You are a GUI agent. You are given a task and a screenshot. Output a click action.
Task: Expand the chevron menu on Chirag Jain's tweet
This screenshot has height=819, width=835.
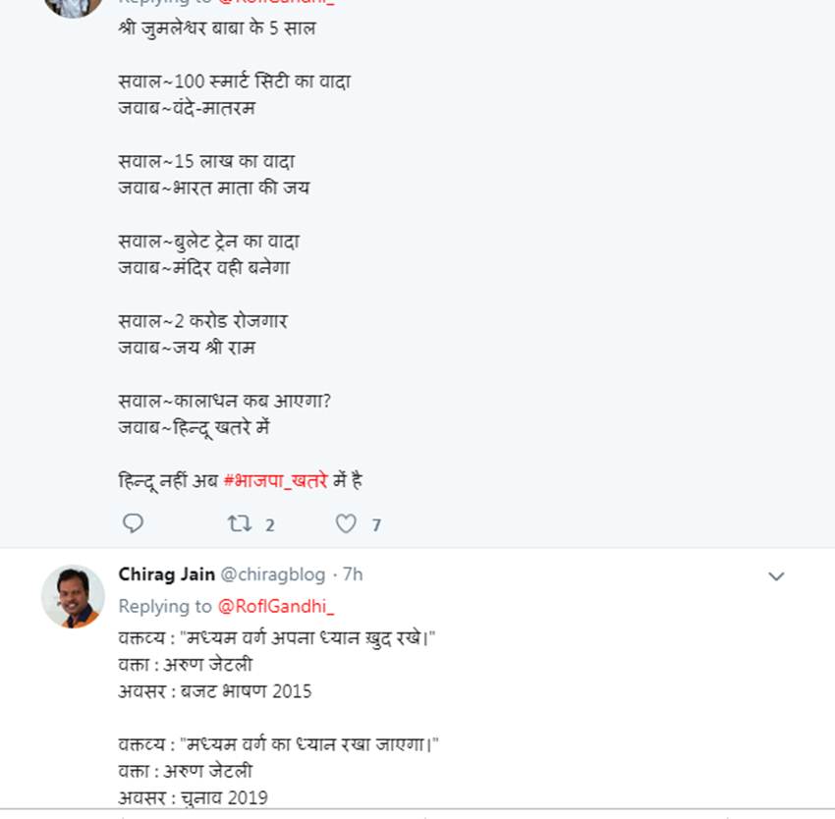776,576
